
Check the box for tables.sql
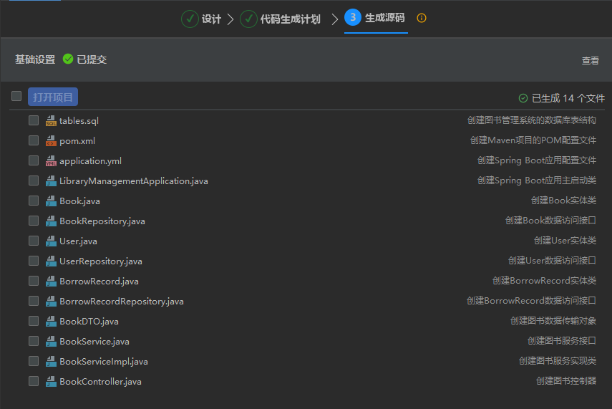tap(34, 120)
